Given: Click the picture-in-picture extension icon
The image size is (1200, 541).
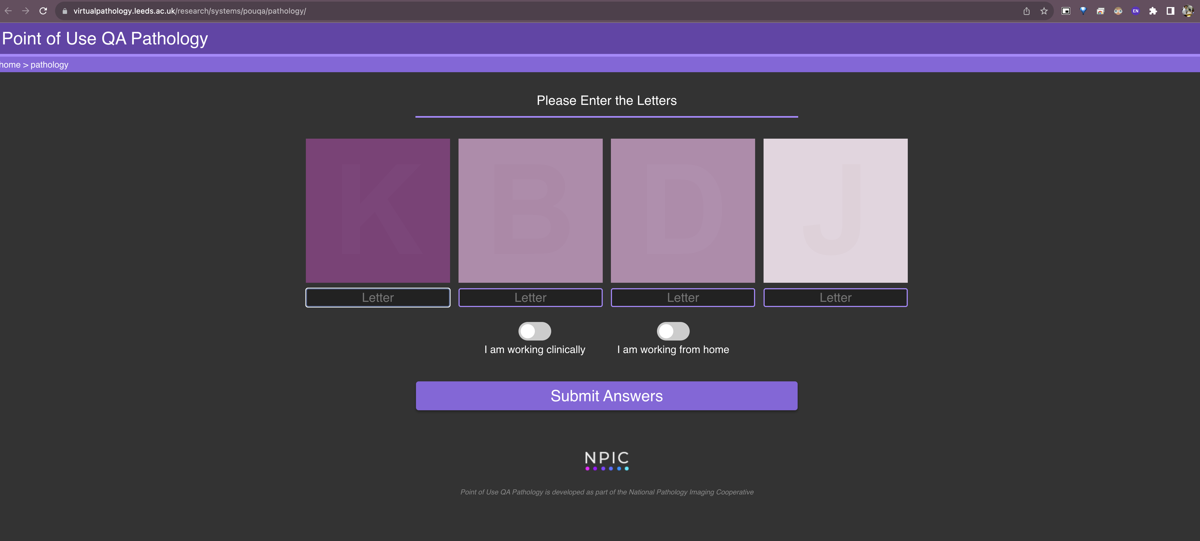Looking at the screenshot, I should [1066, 11].
